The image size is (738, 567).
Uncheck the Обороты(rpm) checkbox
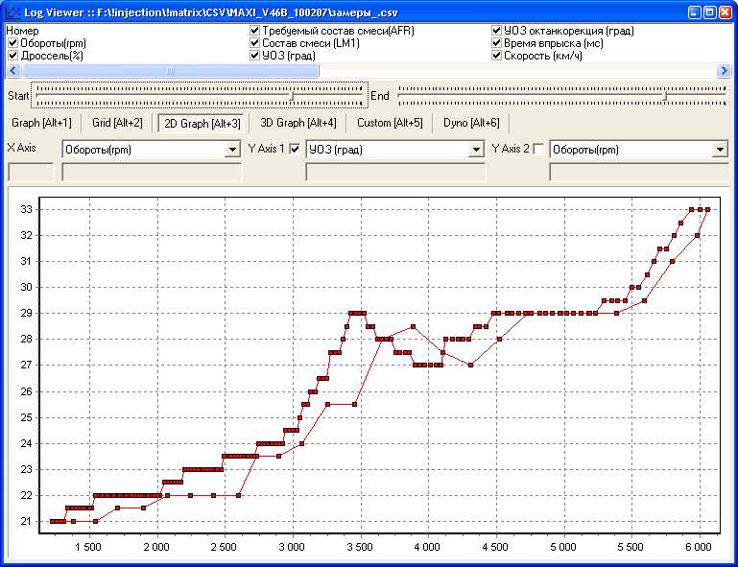pos(12,43)
